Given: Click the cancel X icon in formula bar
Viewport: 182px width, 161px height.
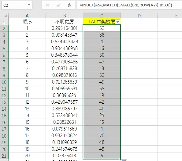Looking at the screenshot, I should click(47, 5).
